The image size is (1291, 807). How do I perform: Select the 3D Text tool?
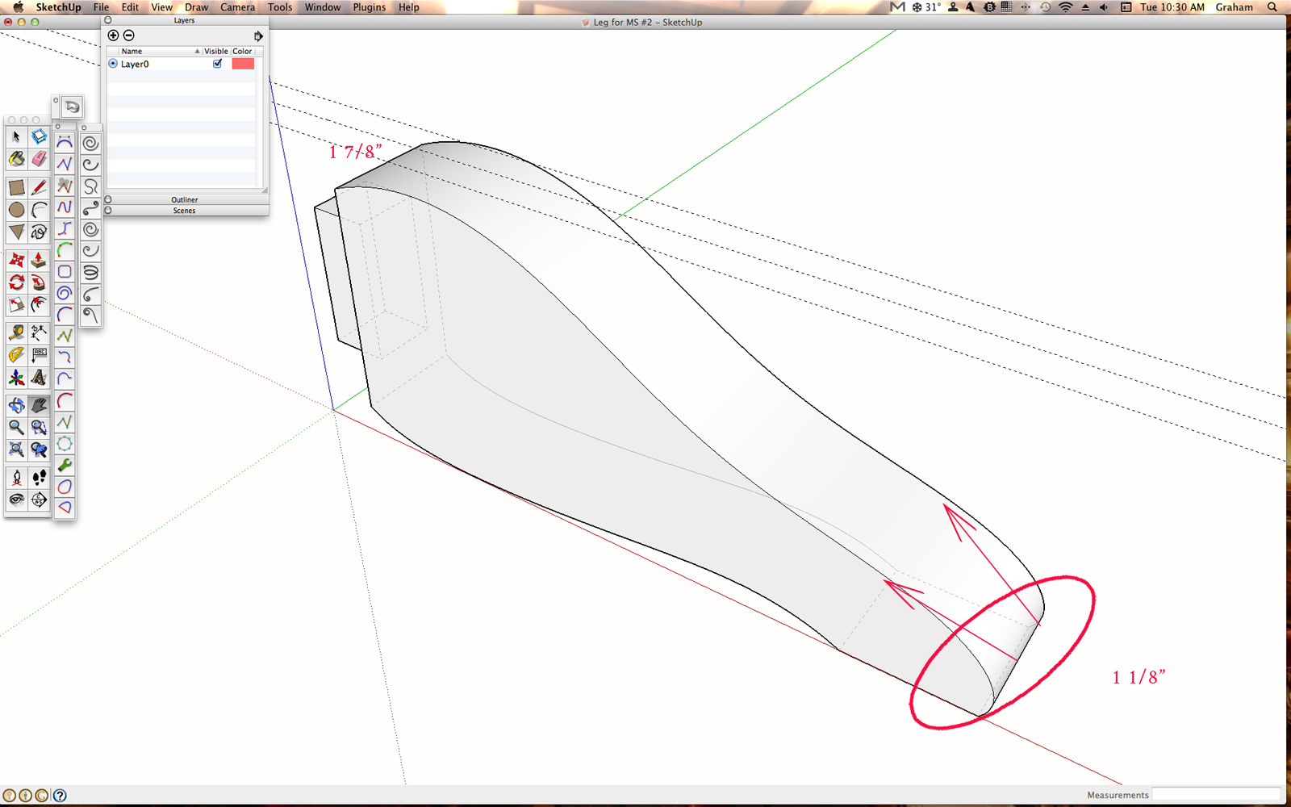click(x=39, y=377)
